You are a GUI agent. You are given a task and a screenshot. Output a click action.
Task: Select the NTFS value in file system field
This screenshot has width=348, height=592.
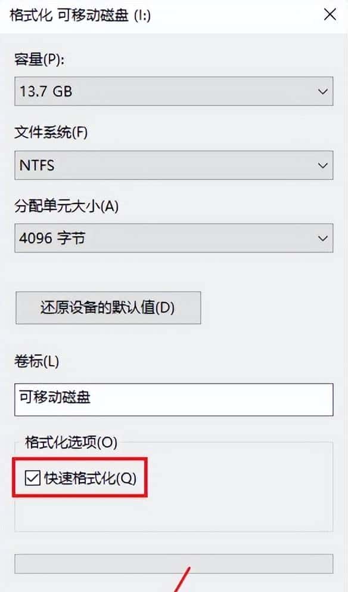[x=36, y=165]
